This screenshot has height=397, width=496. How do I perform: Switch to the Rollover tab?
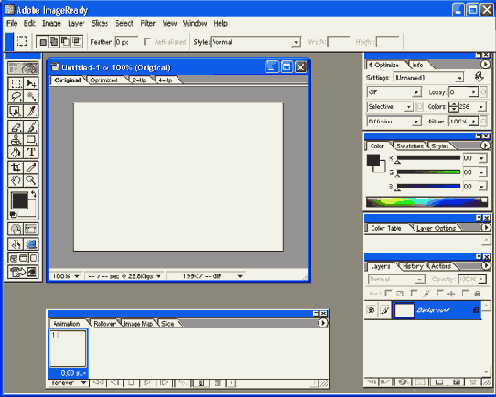pos(104,324)
